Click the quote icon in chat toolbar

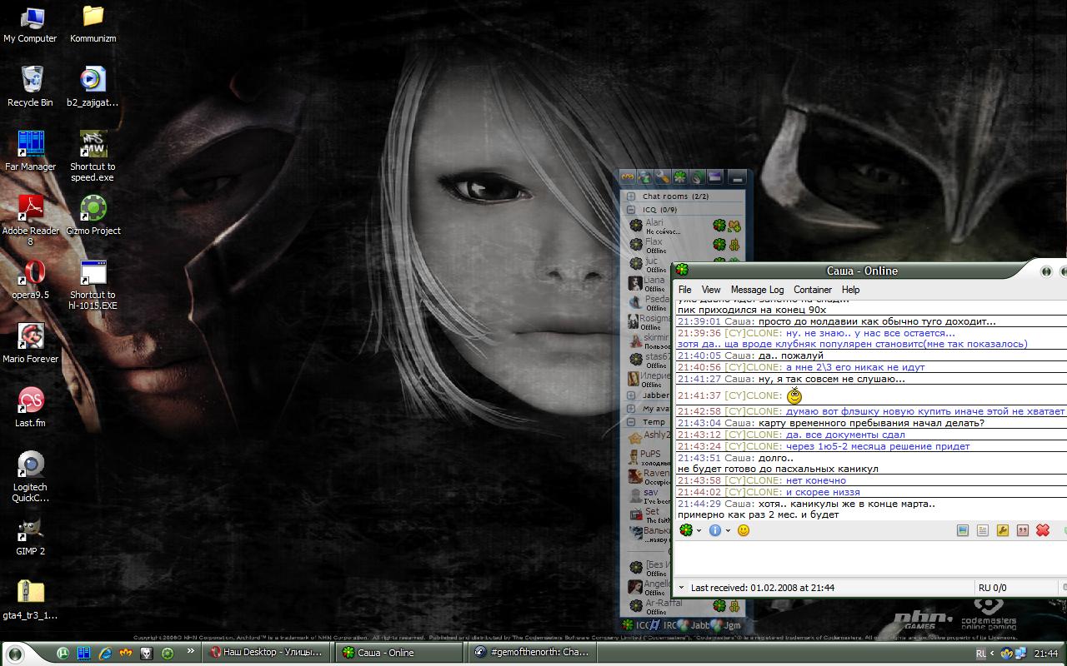click(x=1022, y=530)
